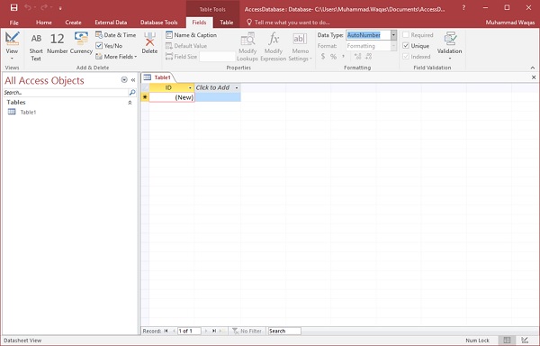Add a Currency field

[x=81, y=43]
